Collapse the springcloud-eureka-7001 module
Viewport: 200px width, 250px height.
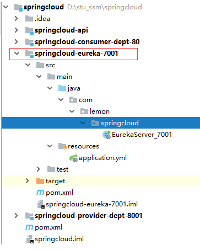pos(17,54)
